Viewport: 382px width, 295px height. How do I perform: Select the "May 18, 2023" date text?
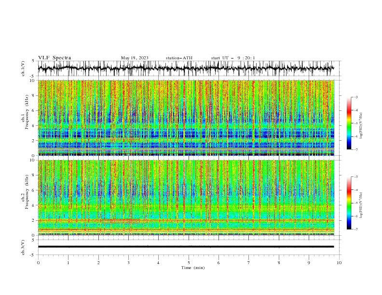(135, 58)
